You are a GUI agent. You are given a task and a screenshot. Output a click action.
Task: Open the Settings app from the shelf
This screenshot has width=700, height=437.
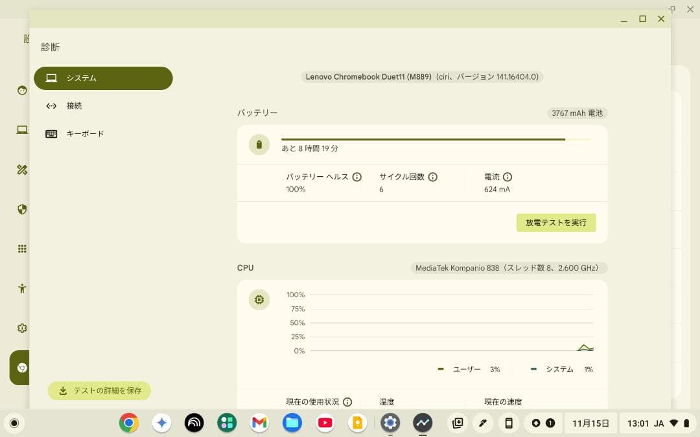tap(390, 423)
